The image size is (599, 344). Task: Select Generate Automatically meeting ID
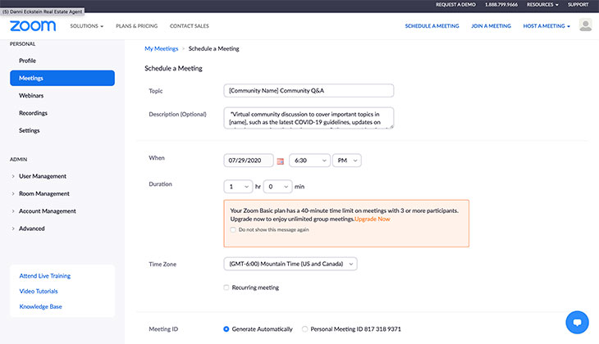[x=226, y=329]
